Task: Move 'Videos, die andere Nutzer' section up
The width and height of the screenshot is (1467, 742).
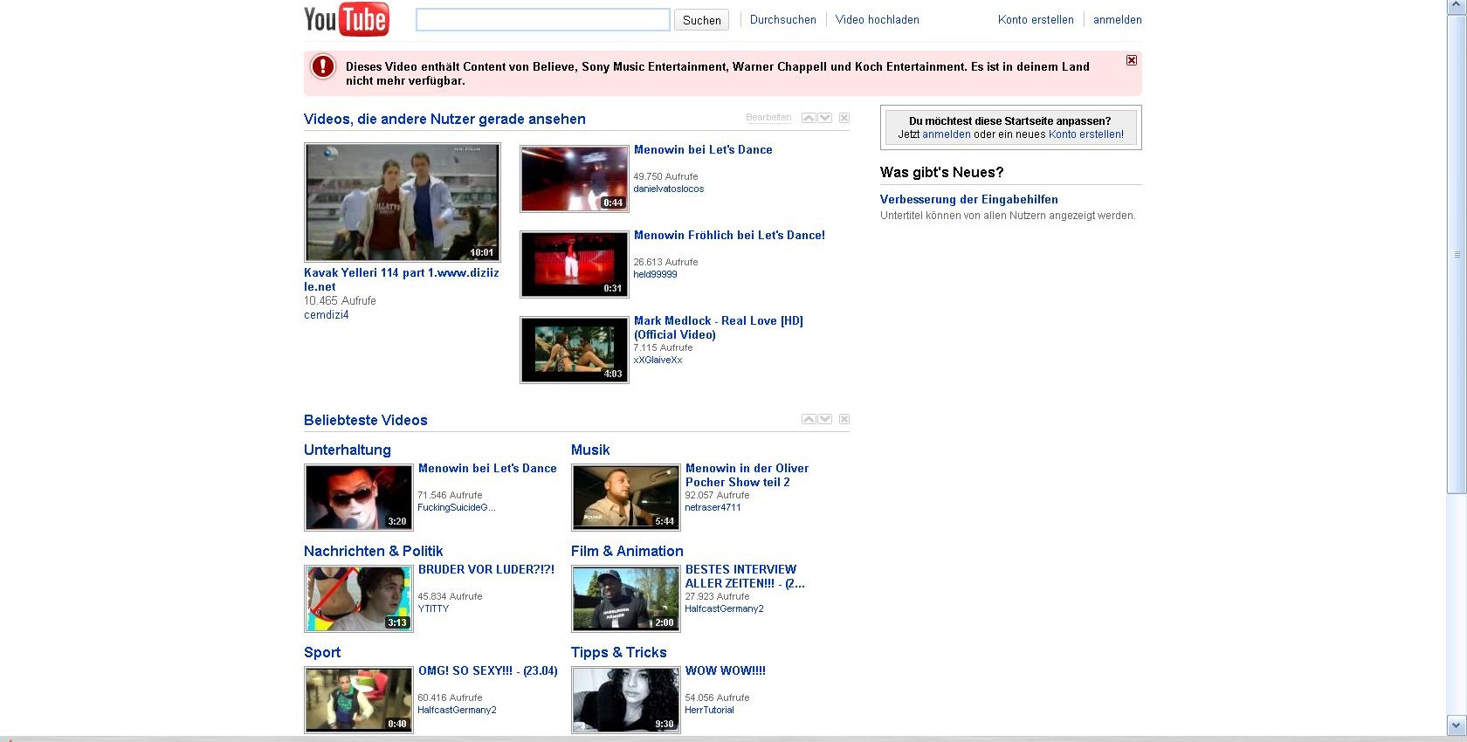Action: (809, 118)
